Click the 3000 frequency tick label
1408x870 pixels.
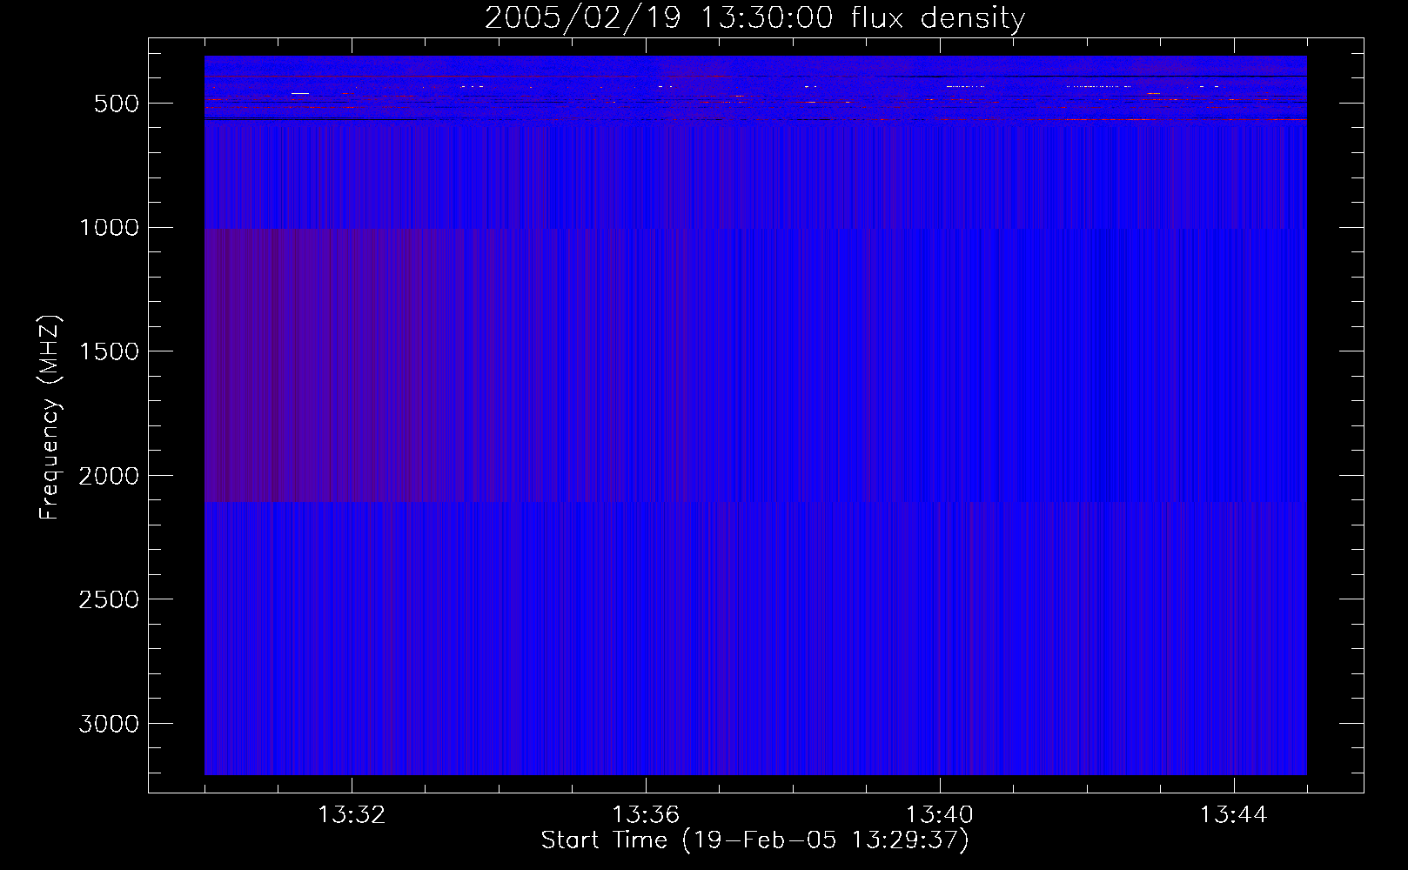[109, 725]
